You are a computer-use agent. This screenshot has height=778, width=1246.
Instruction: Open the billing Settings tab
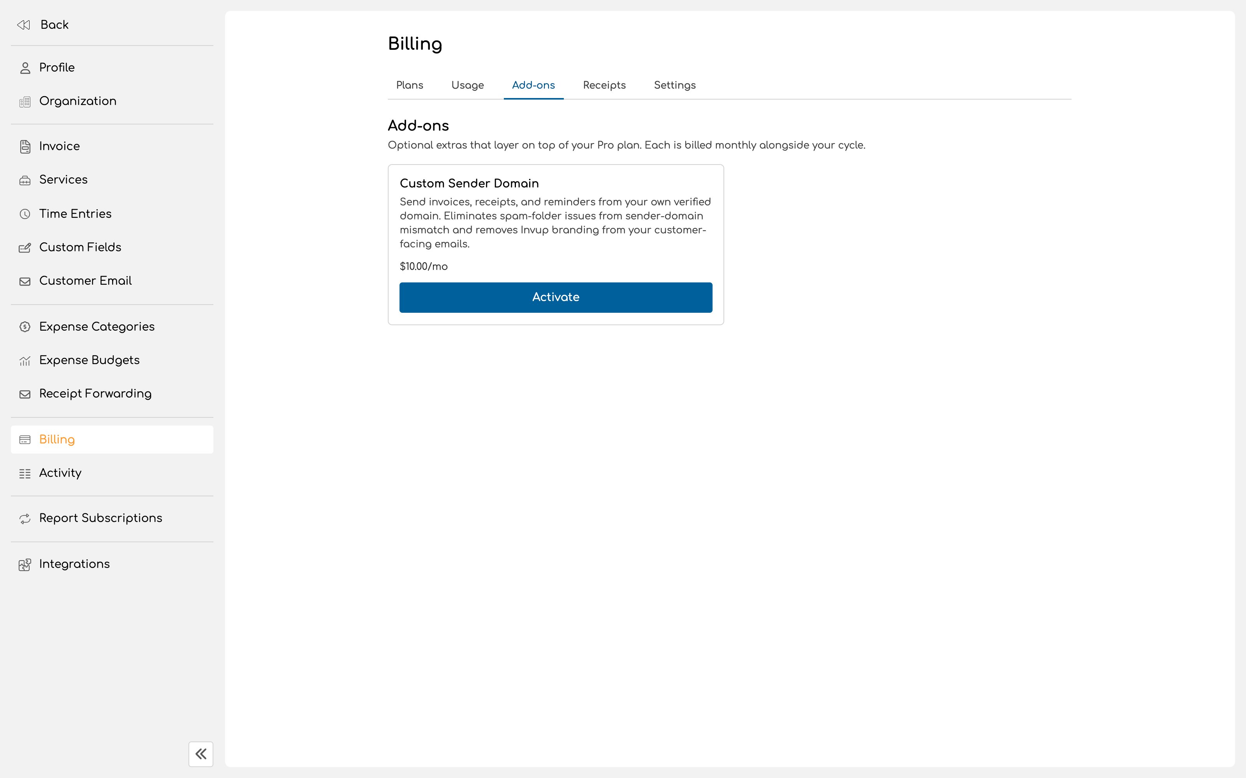point(674,86)
